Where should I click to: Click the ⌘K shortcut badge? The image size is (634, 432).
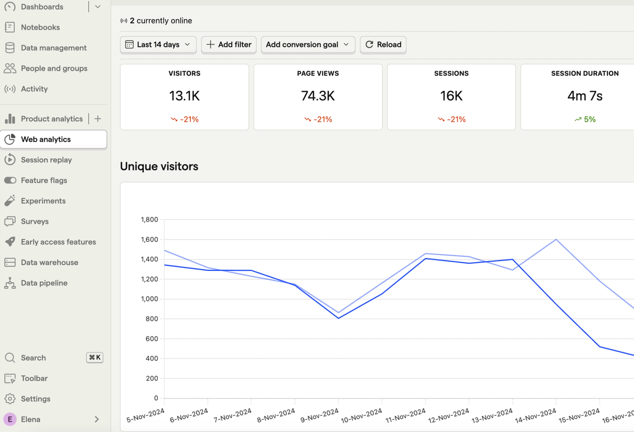[x=95, y=357]
